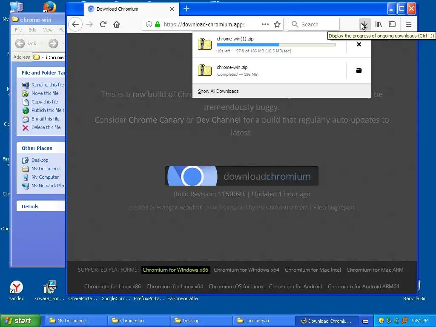Screen dimensions: 436x327
Task: Select Chromium for Android platform
Action: (x=295, y=287)
